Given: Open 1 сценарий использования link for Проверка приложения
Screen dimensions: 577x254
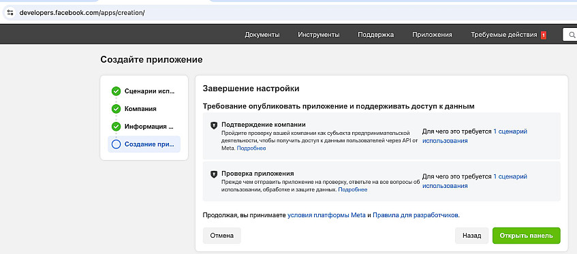Looking at the screenshot, I should (475, 181).
